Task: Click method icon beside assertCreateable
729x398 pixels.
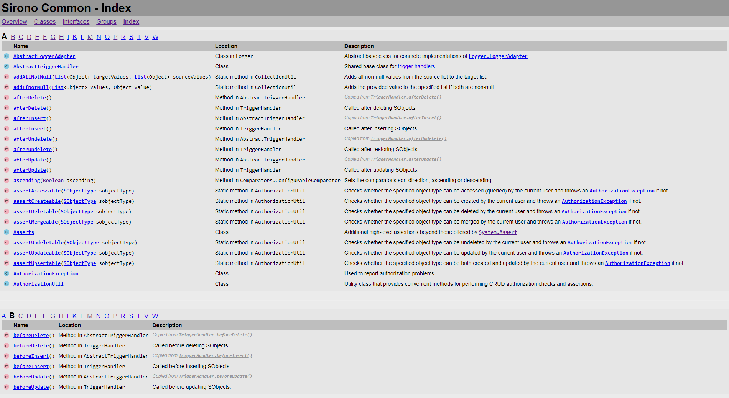Action: pyautogui.click(x=7, y=201)
